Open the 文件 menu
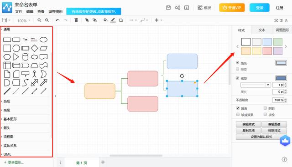The width and height of the screenshot is (292, 167). (x=18, y=12)
